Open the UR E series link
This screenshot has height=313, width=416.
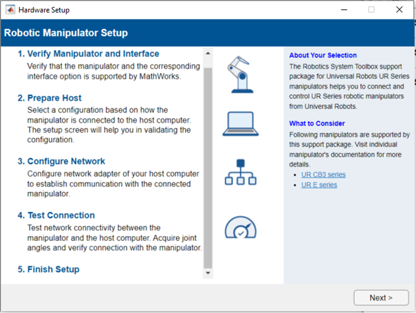tap(319, 185)
